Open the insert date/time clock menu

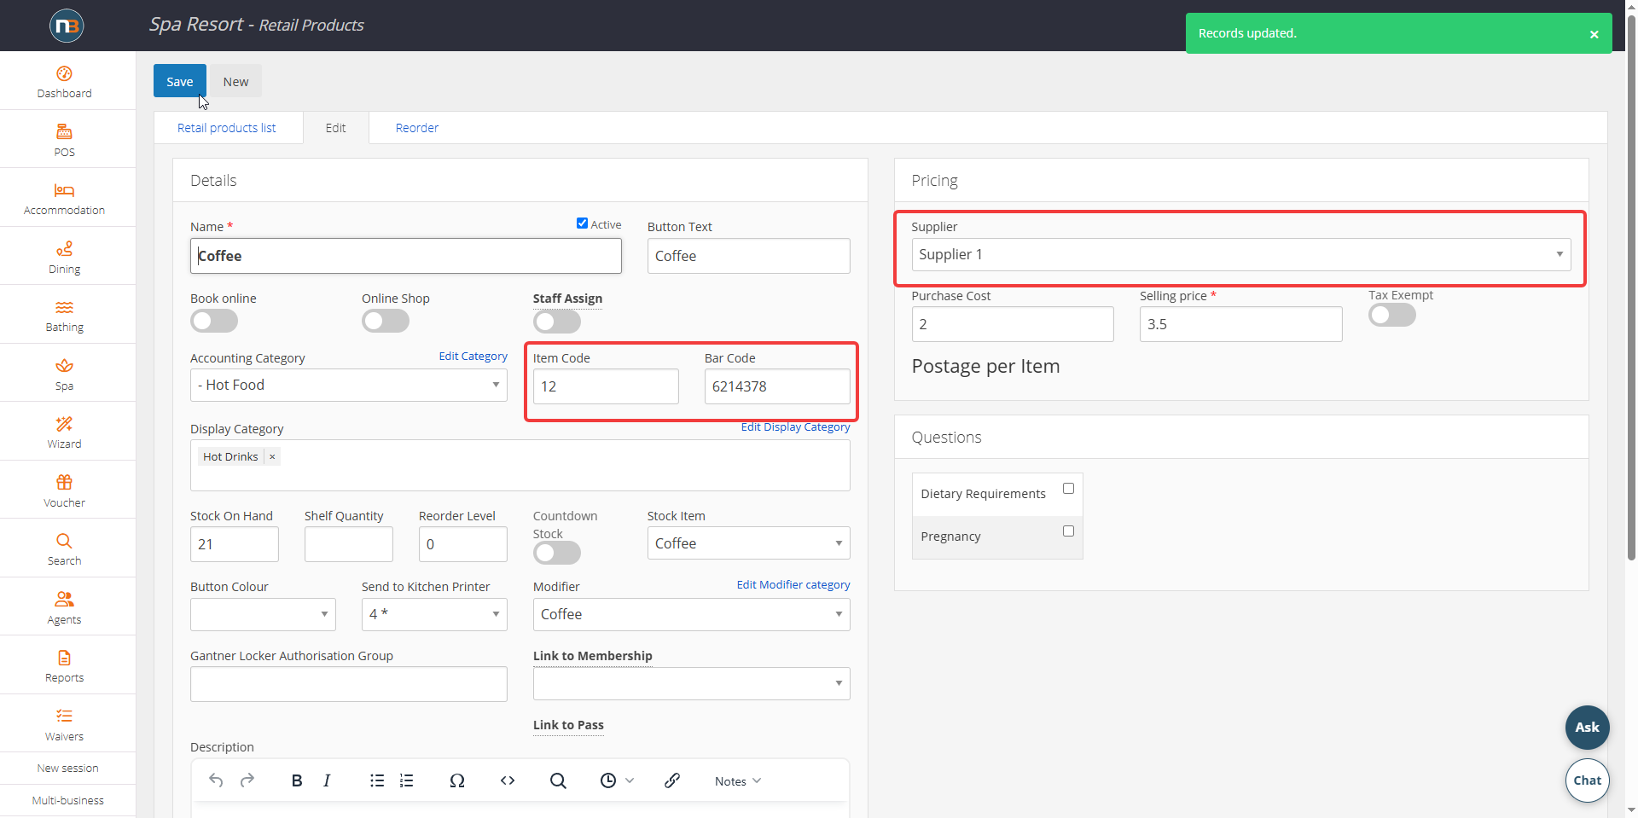(x=617, y=780)
